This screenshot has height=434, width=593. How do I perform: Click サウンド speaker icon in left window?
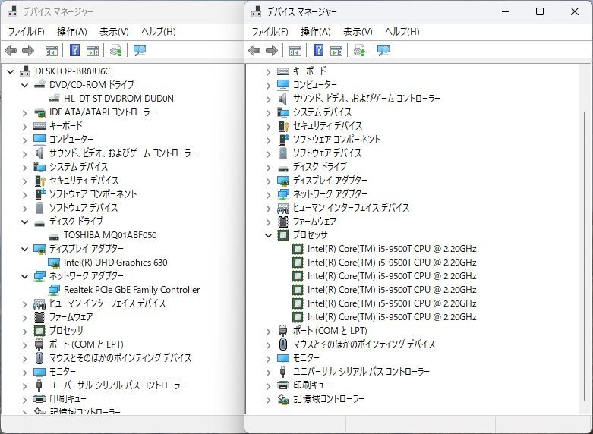[39, 153]
